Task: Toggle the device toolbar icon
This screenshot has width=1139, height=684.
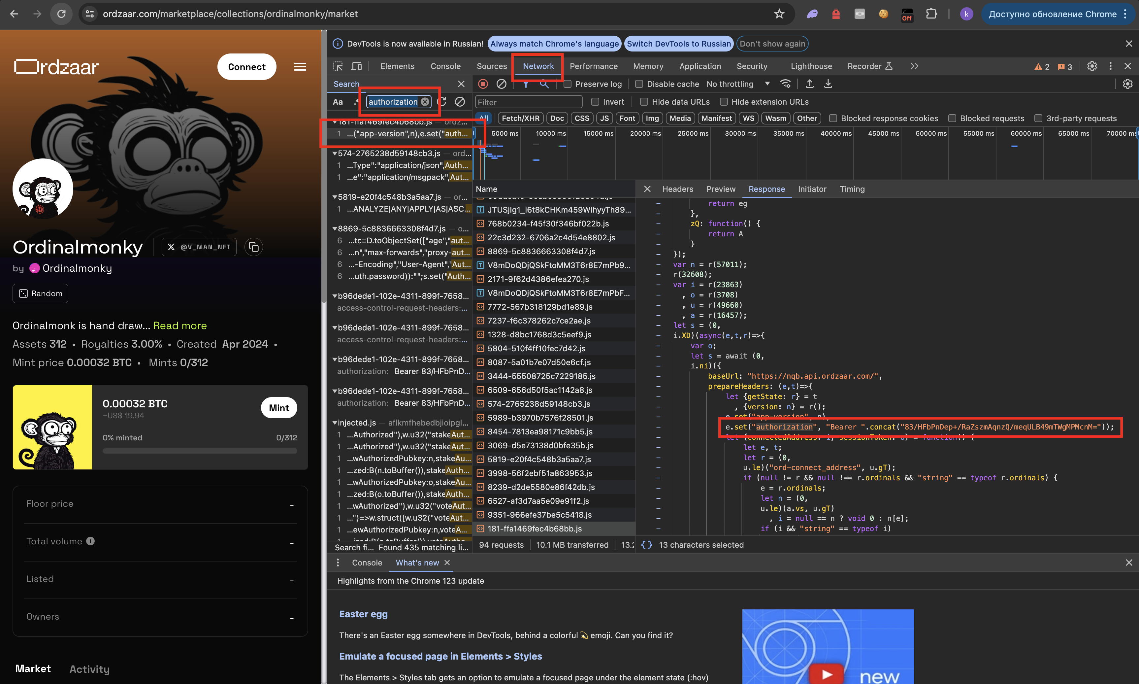Action: click(356, 66)
